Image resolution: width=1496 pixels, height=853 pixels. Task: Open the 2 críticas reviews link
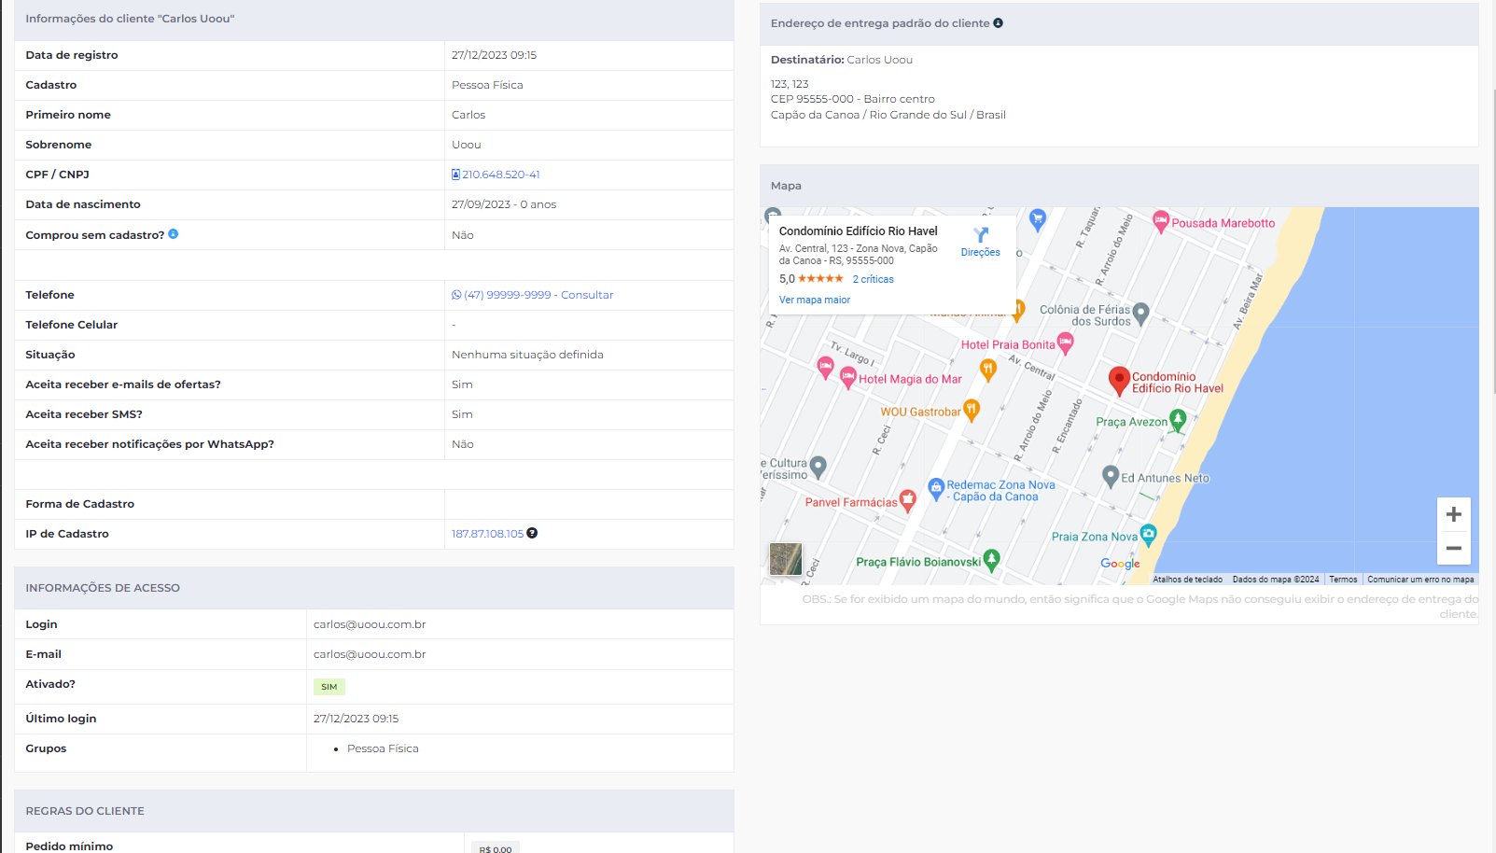coord(873,279)
